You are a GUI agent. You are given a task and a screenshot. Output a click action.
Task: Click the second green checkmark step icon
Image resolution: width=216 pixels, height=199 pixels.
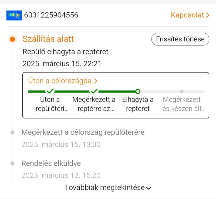pos(94,91)
